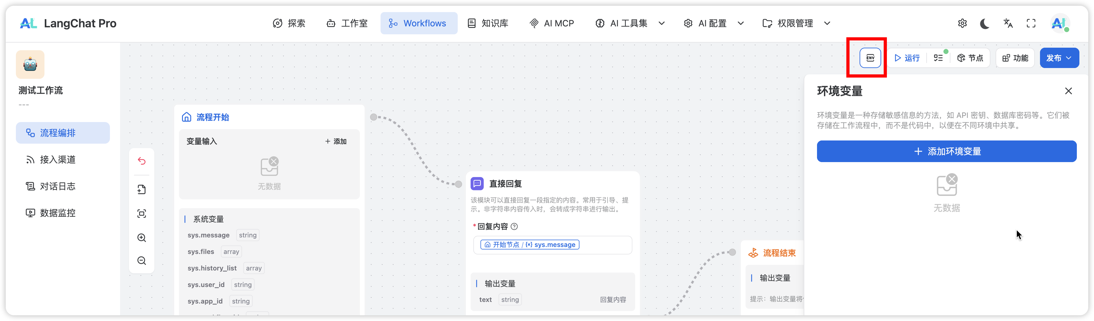Click the 添加环境变量 button

946,151
